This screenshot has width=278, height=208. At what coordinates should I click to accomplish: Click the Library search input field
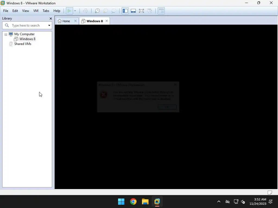click(27, 25)
